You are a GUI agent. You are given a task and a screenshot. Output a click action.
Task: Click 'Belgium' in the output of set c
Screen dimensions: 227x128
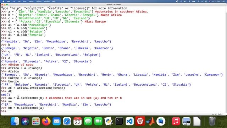91,55
